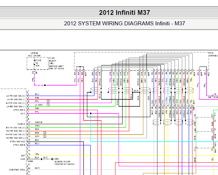Select the 'BRN' wire label at pin 13

[37, 133]
